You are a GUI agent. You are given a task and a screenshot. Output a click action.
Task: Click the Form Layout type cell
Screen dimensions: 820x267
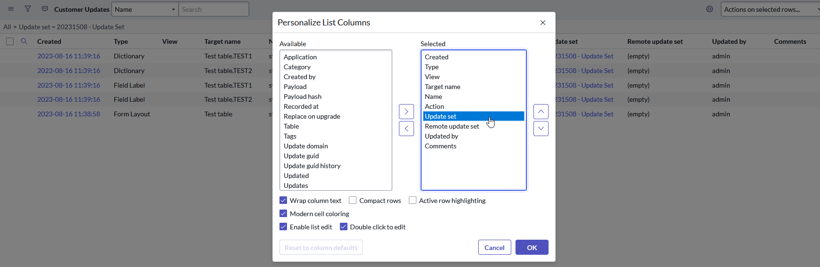(x=132, y=114)
